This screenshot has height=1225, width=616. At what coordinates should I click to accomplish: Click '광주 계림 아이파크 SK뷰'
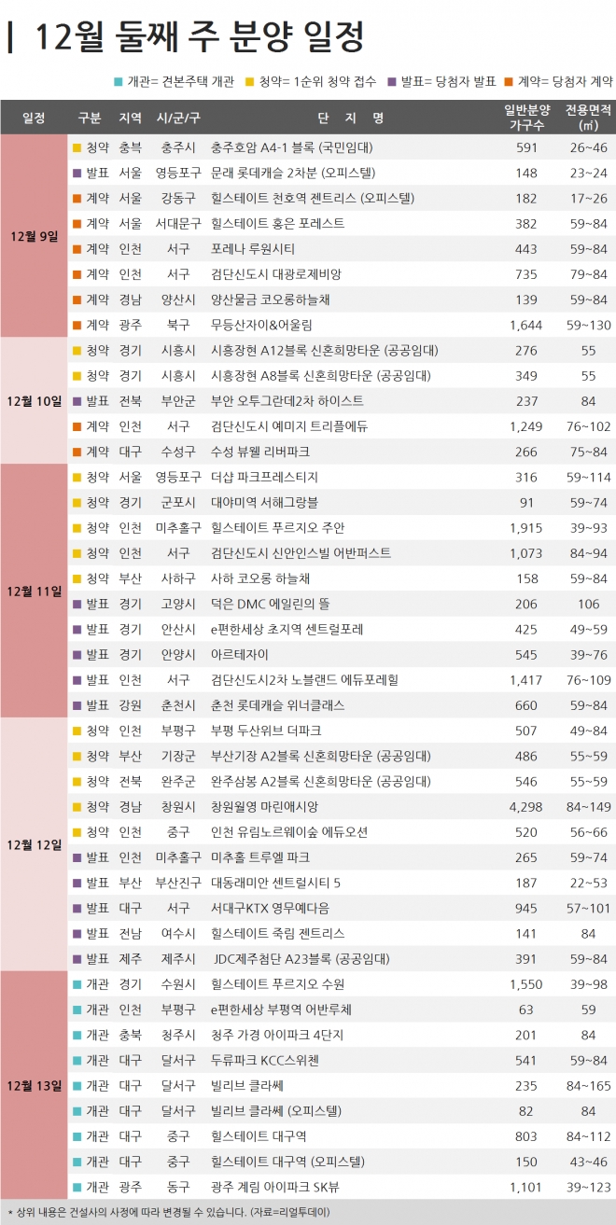click(x=277, y=1187)
